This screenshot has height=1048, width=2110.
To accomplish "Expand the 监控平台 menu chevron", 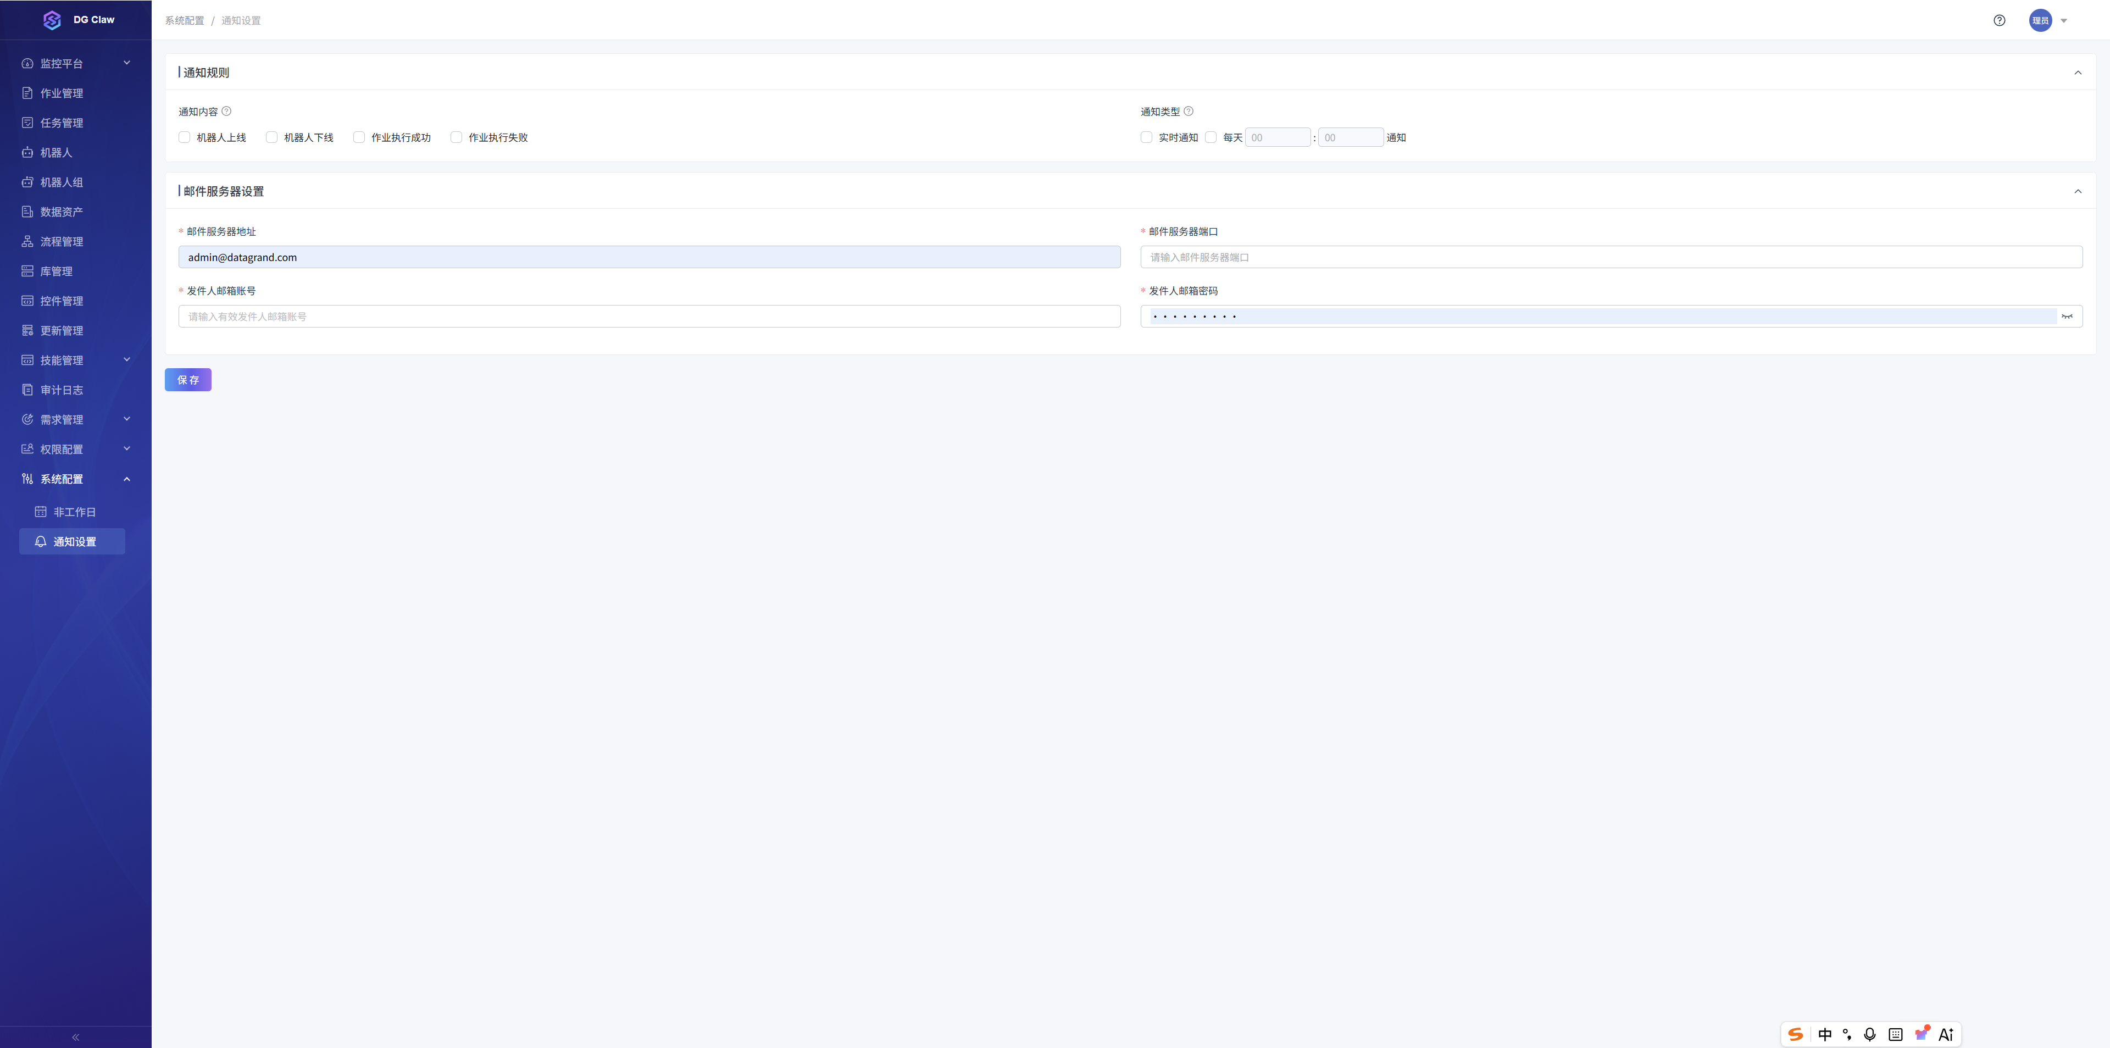I will (x=127, y=63).
